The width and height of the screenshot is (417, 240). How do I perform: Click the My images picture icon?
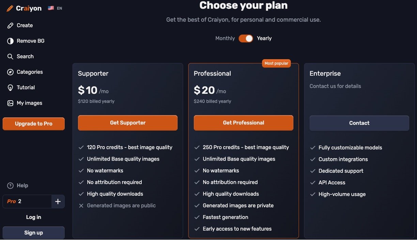[10, 103]
